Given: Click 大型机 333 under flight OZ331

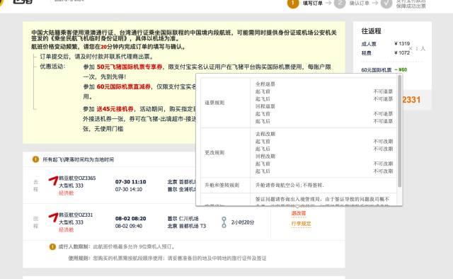Looking at the screenshot, I should (71, 222).
